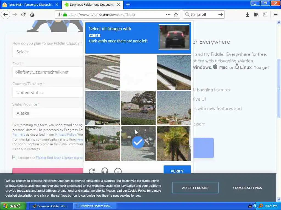
Task: Click the browser Forward arrow button
Action: pos(15,15)
